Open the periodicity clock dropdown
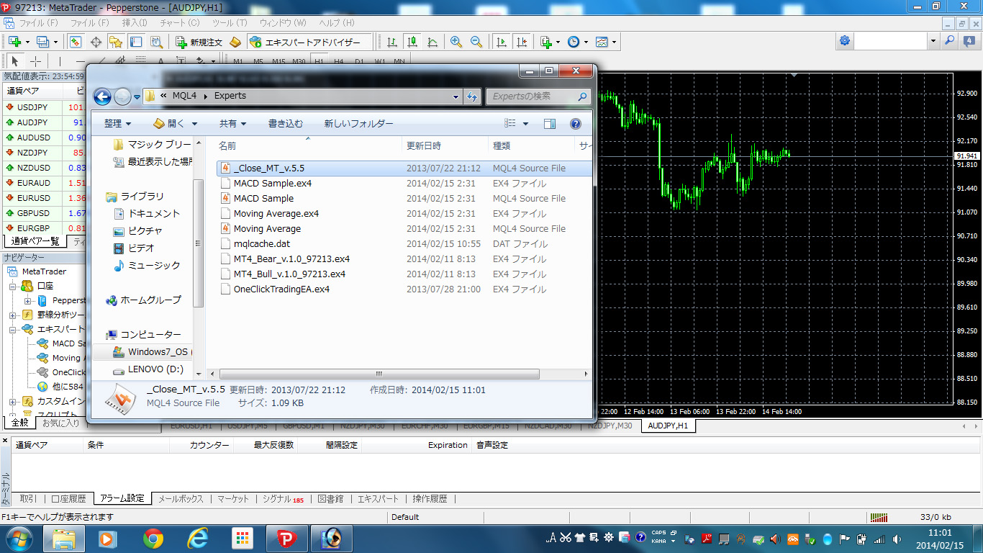Image resolution: width=983 pixels, height=553 pixels. (x=577, y=42)
